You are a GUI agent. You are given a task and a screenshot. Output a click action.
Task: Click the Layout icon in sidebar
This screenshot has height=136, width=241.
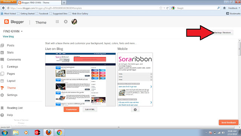coord(2,81)
